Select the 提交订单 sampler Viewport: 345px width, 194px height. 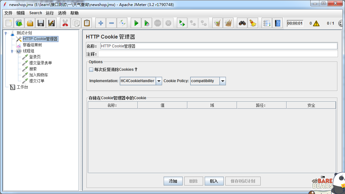coord(37,81)
